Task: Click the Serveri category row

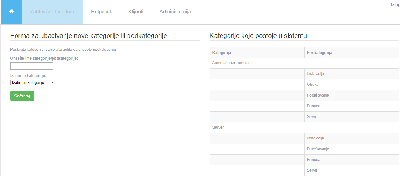Action: pyautogui.click(x=304, y=128)
